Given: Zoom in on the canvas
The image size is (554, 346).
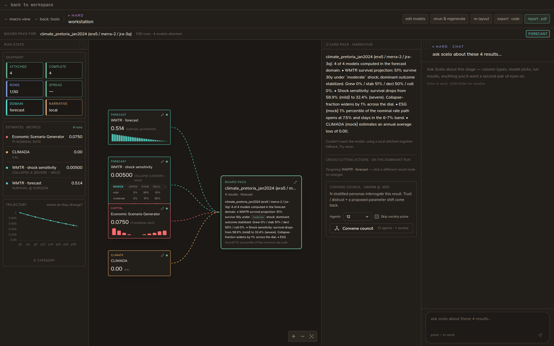Looking at the screenshot, I should click(x=294, y=336).
